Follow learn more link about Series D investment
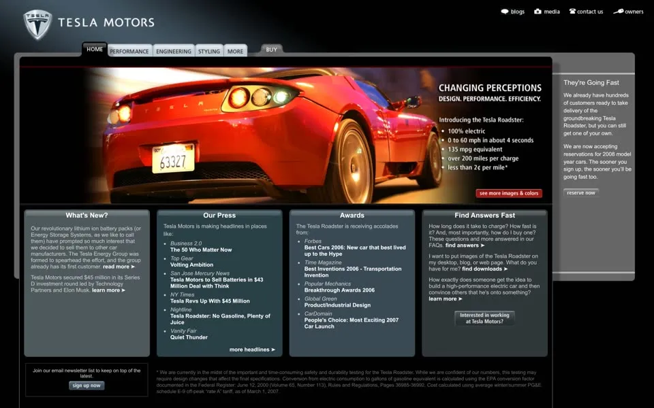The height and width of the screenshot is (408, 654). tap(108, 290)
